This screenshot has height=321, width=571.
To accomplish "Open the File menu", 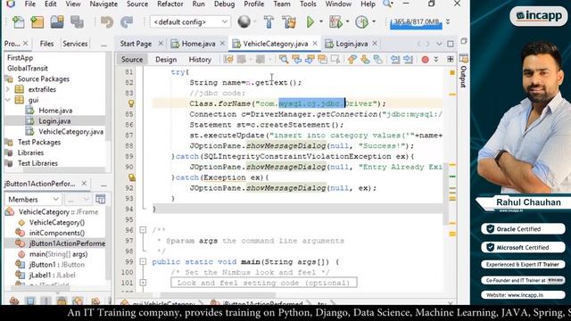I will [29, 4].
